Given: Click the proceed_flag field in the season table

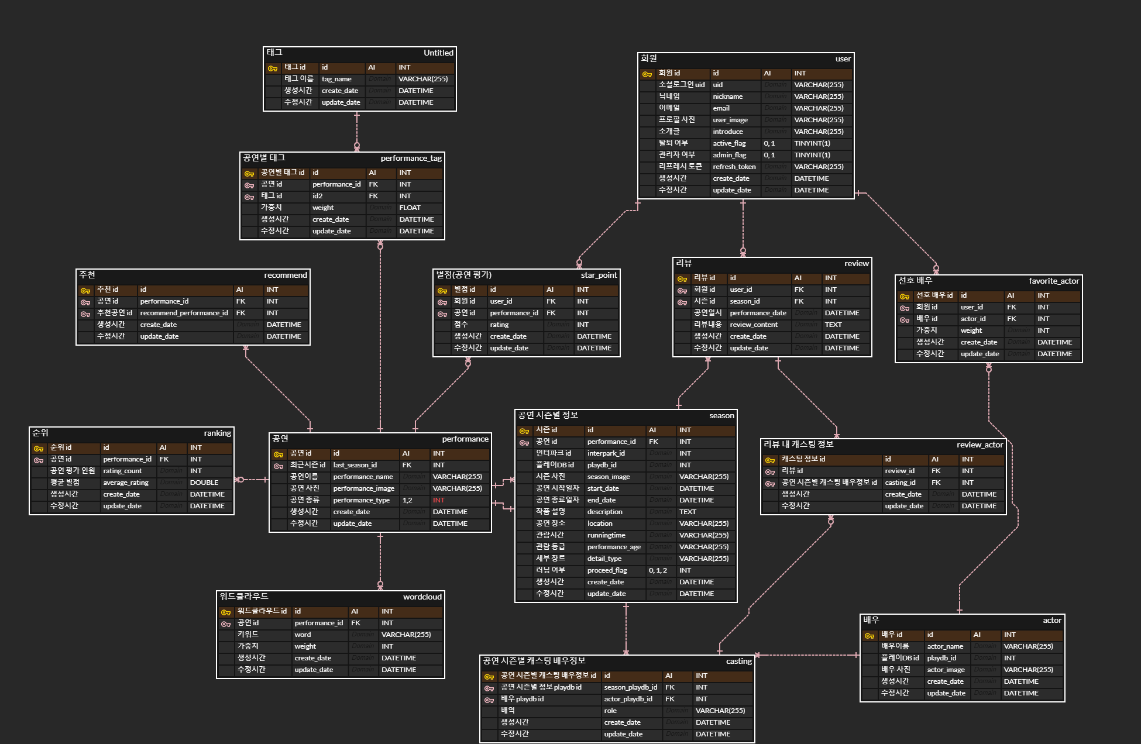Looking at the screenshot, I should pos(607,570).
